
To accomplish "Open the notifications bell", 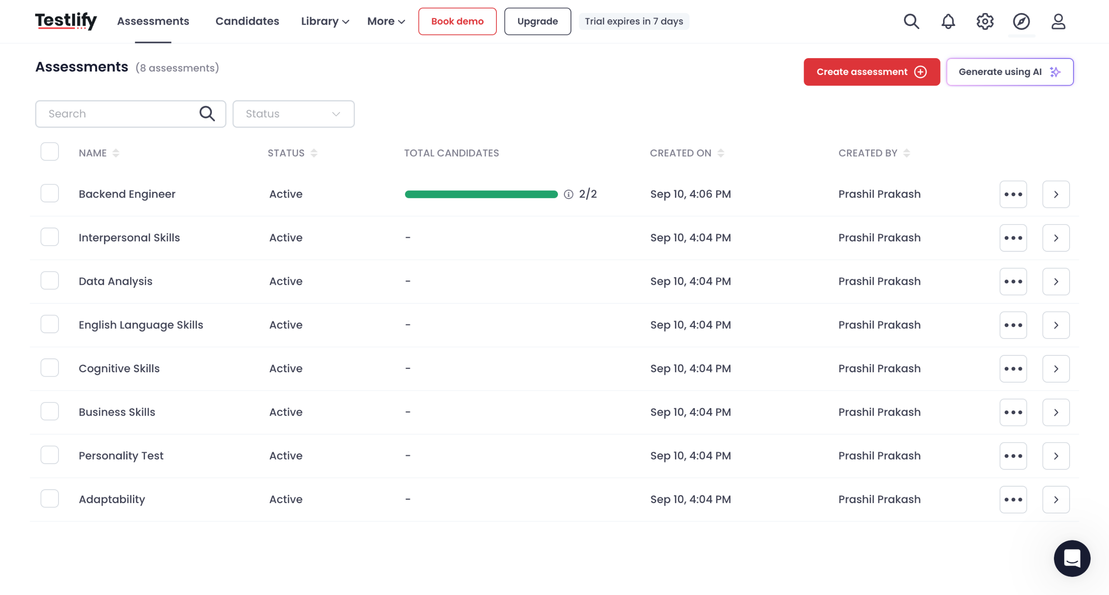I will pyautogui.click(x=948, y=21).
